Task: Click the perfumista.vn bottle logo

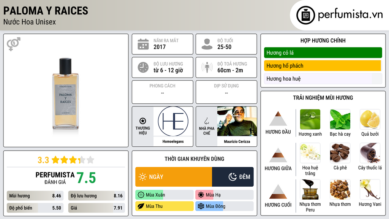Action: point(306,15)
